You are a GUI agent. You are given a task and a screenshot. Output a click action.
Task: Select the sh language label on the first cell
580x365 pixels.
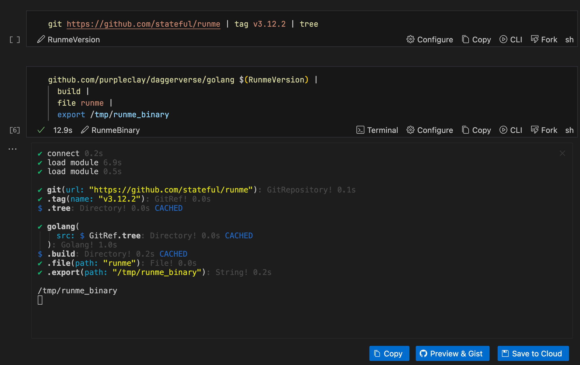569,39
